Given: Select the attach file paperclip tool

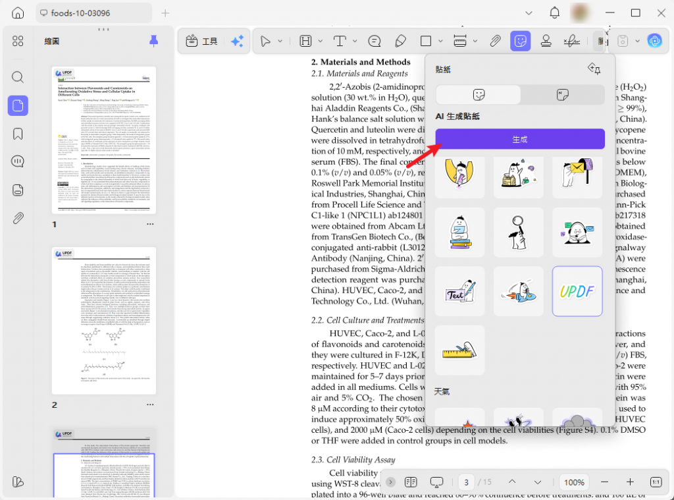Looking at the screenshot, I should point(495,42).
